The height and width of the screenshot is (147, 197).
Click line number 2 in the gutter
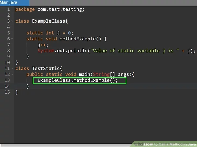click(x=8, y=15)
